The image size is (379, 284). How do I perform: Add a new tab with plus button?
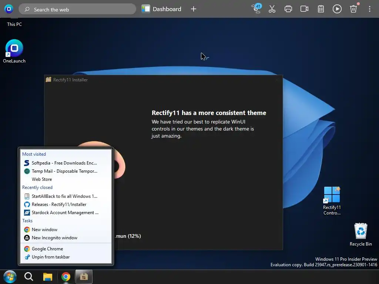coord(193,9)
